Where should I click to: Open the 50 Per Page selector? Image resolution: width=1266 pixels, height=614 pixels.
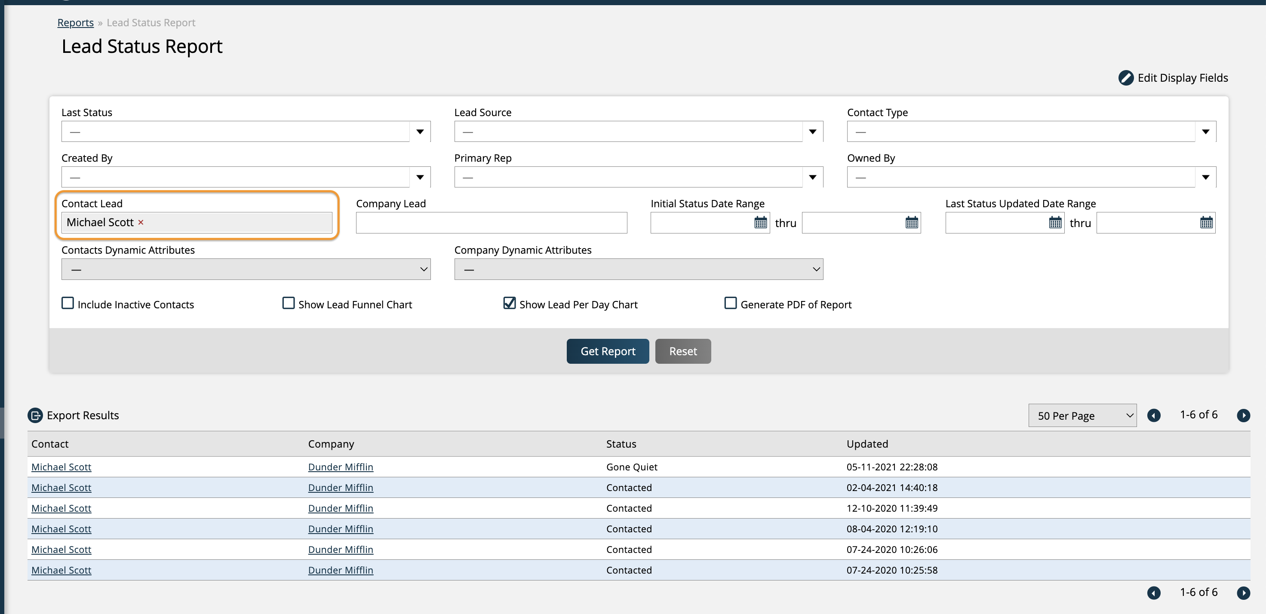(x=1082, y=415)
